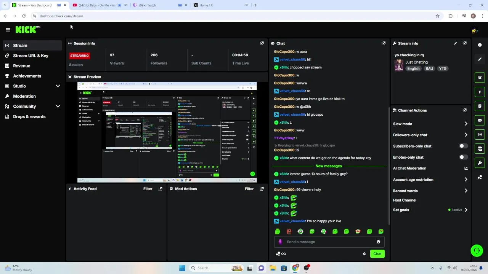Click the English language tag
The image size is (488, 274).
tap(413, 68)
